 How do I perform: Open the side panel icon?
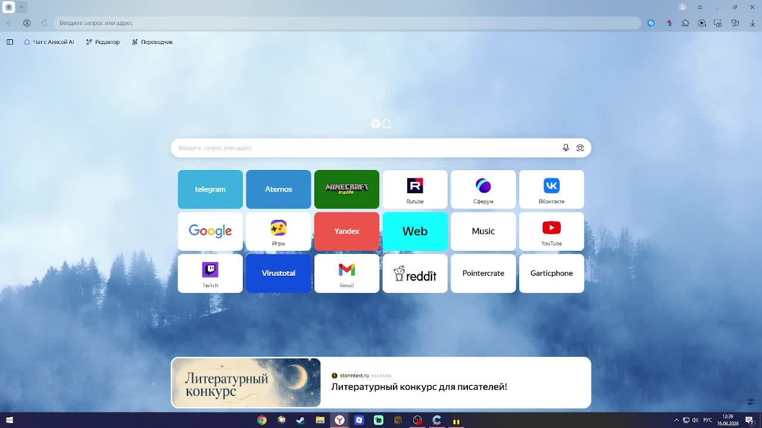pos(10,42)
